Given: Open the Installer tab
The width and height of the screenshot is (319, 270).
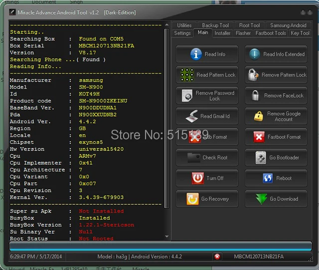Looking at the screenshot, I should [222, 33].
